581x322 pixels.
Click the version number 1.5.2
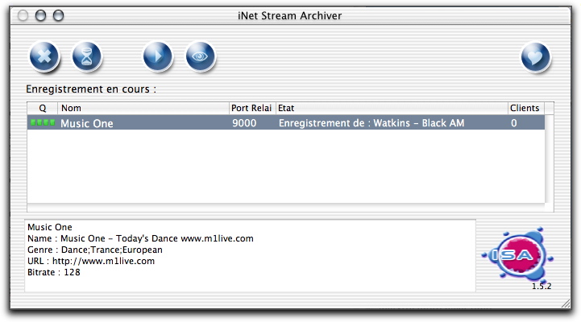point(542,286)
